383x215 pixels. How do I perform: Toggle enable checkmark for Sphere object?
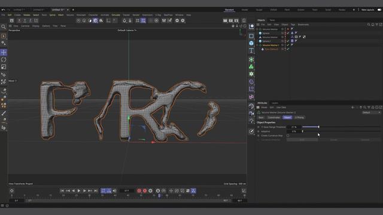tap(288, 33)
